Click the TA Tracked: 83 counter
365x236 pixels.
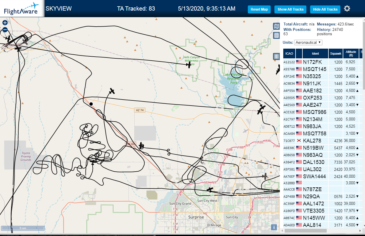coord(136,9)
